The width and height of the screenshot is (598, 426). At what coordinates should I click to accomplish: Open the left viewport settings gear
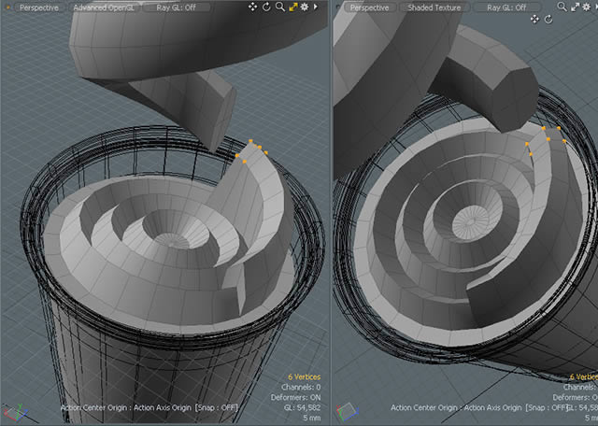tap(305, 7)
